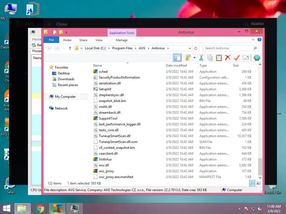Sort by the Type column header
This screenshot has height=214, width=286.
point(203,65)
